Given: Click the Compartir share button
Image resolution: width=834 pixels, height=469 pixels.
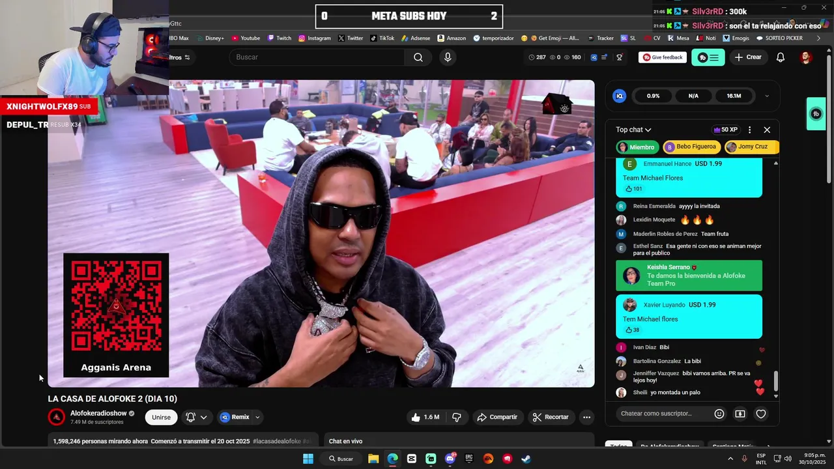Looking at the screenshot, I should 497,417.
